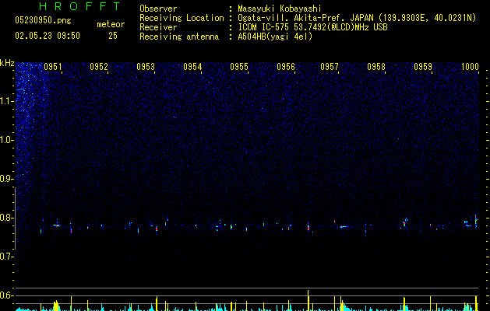Viewport: 490px width, 311px height.
Task: Click the 0955 time marker
Action: coord(239,67)
